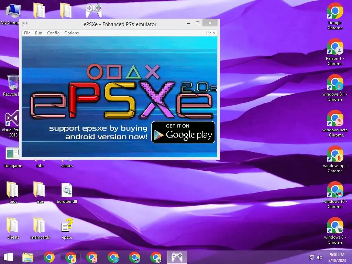Select the cheats folder
Screen dimensions: 352x264
13,228
